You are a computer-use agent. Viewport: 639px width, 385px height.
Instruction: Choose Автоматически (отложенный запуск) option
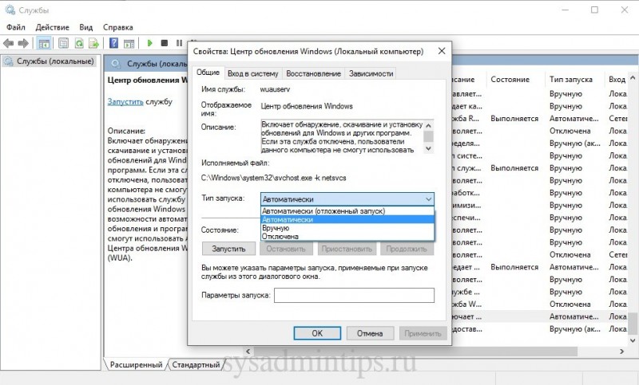pos(347,211)
